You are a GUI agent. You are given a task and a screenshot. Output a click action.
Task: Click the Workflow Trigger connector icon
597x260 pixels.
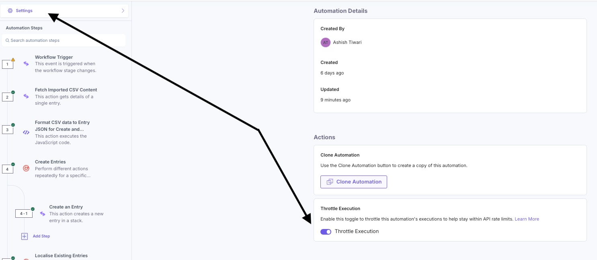point(26,64)
